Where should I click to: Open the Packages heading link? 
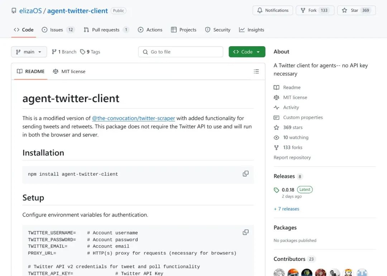point(285,228)
